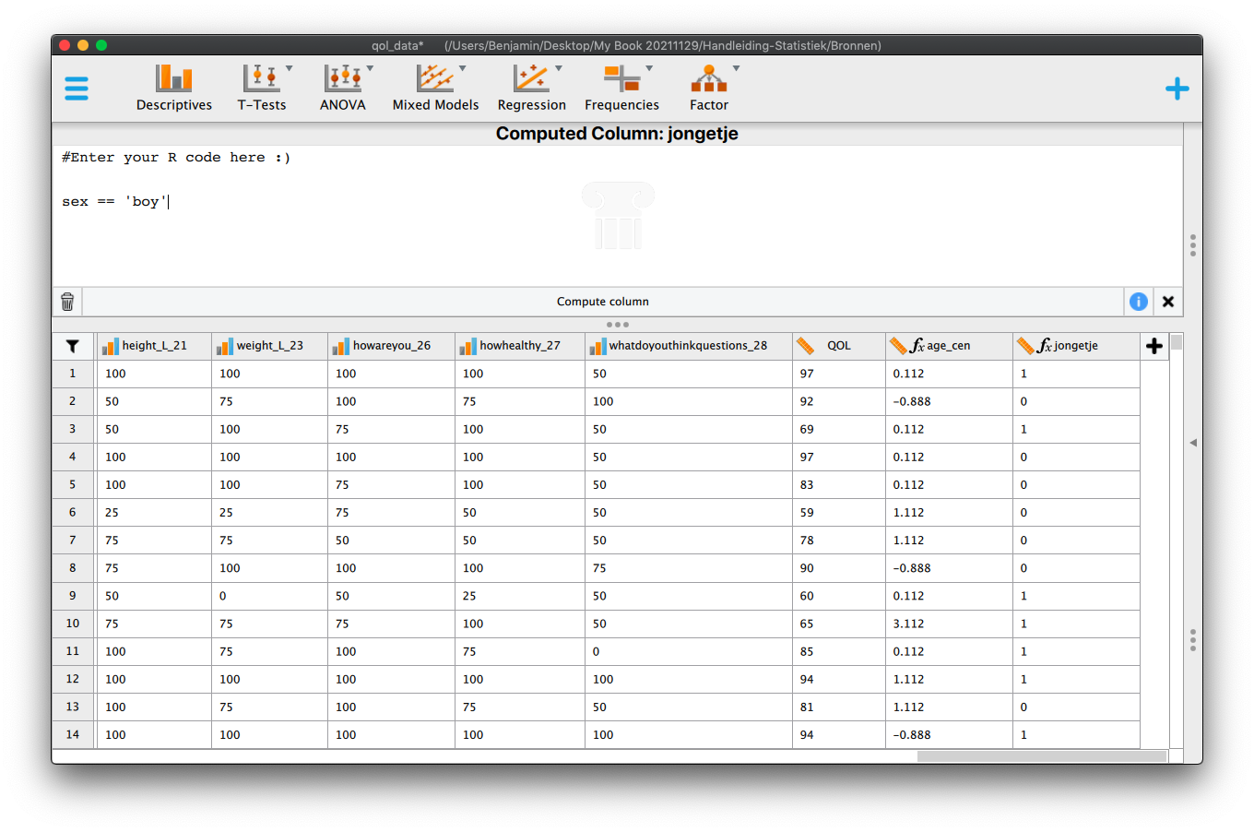
Task: Click the Factor analysis icon
Action: tap(709, 78)
